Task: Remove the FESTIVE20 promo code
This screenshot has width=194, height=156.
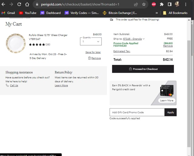Action: point(168,46)
